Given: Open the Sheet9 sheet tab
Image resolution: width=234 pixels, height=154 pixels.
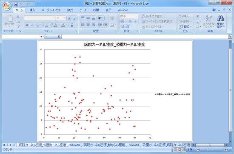Looking at the screenshot, I should pyautogui.click(x=75, y=145).
